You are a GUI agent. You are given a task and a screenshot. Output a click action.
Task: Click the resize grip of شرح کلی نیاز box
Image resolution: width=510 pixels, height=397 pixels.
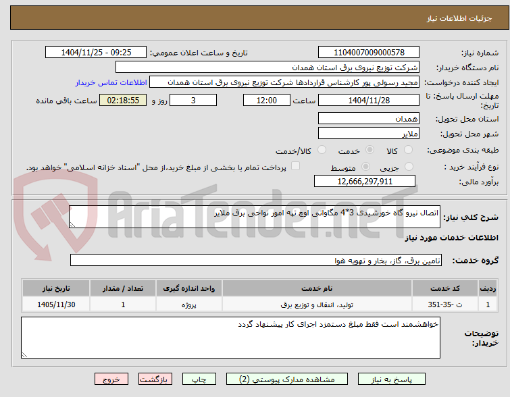[x=72, y=225]
